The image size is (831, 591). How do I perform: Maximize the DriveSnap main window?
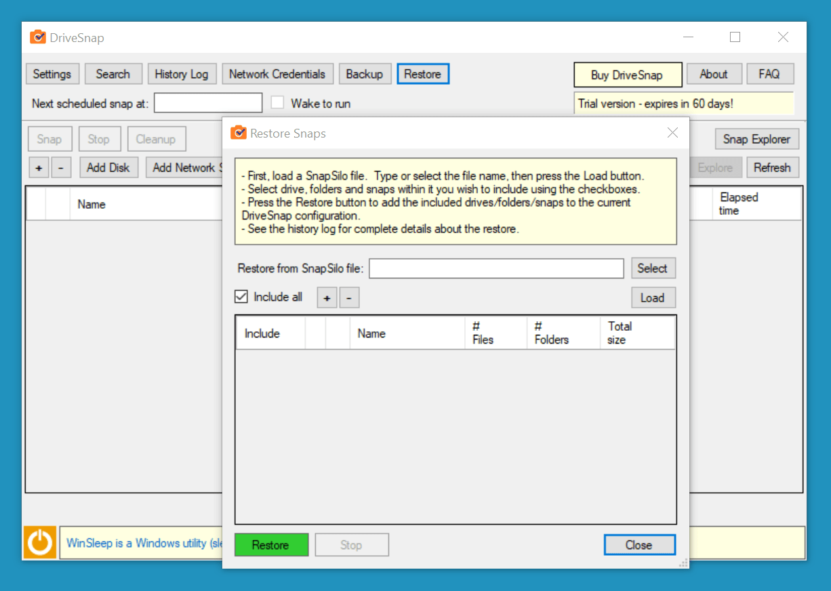(735, 37)
